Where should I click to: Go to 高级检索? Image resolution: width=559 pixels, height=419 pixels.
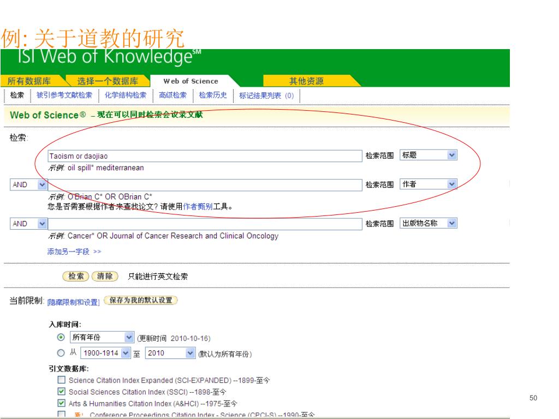point(173,95)
